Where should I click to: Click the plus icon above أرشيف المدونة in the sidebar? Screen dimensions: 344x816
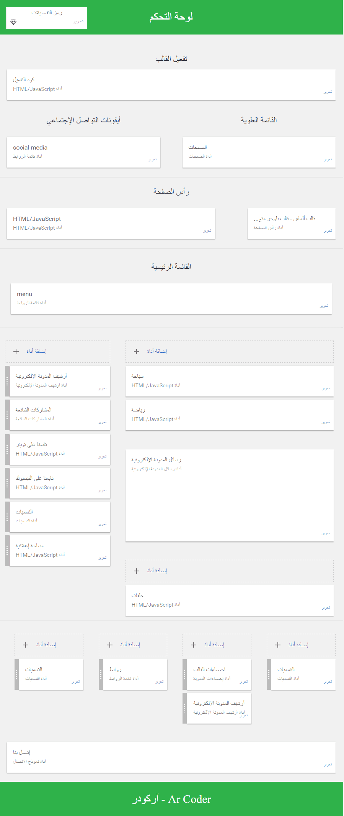click(x=16, y=351)
